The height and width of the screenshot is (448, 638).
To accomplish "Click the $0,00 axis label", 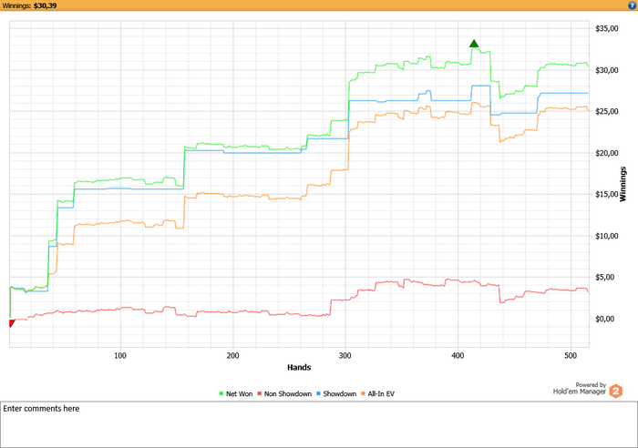I will tap(605, 319).
